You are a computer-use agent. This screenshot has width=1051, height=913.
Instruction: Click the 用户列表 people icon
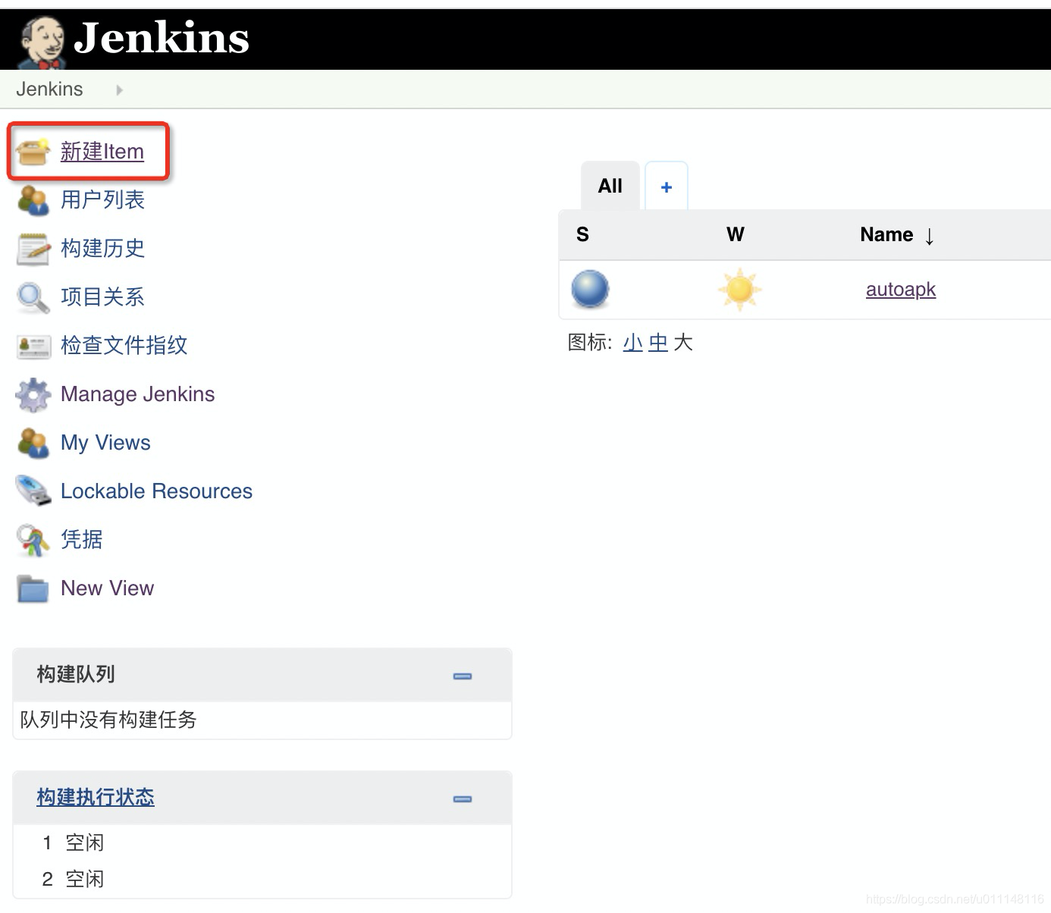click(x=33, y=200)
